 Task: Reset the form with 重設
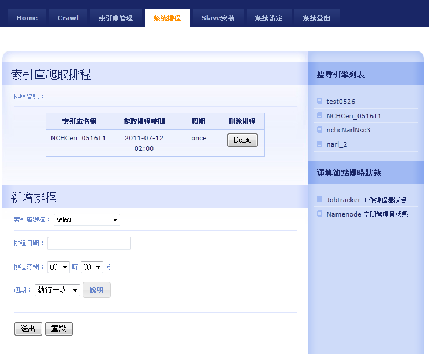(x=59, y=329)
